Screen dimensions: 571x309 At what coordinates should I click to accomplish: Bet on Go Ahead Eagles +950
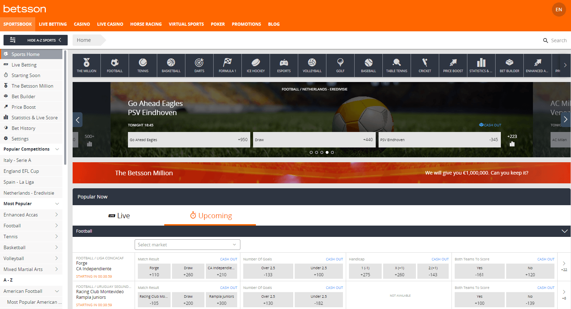[189, 140]
